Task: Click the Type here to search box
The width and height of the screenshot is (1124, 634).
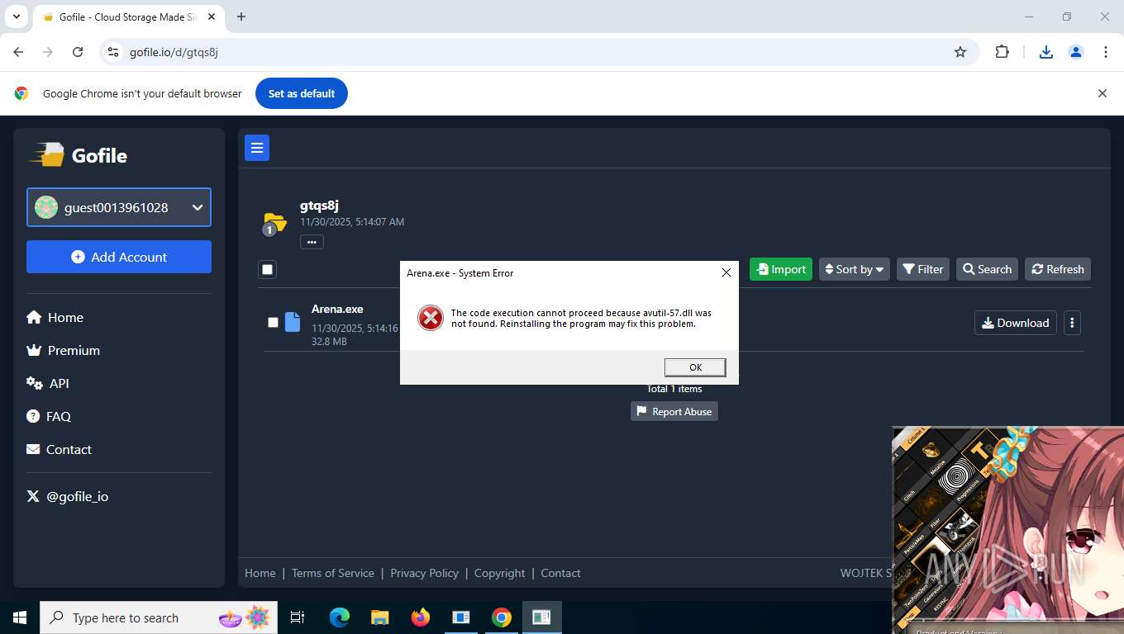Action: 159,617
